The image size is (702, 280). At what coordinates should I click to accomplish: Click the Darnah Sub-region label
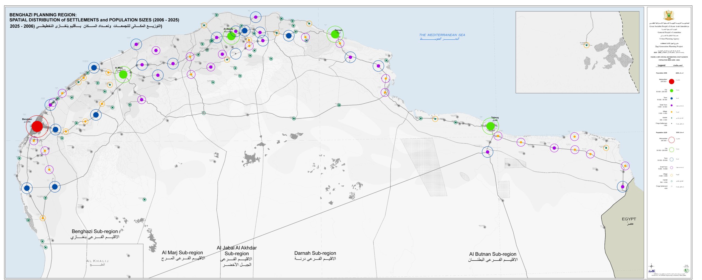(x=315, y=253)
